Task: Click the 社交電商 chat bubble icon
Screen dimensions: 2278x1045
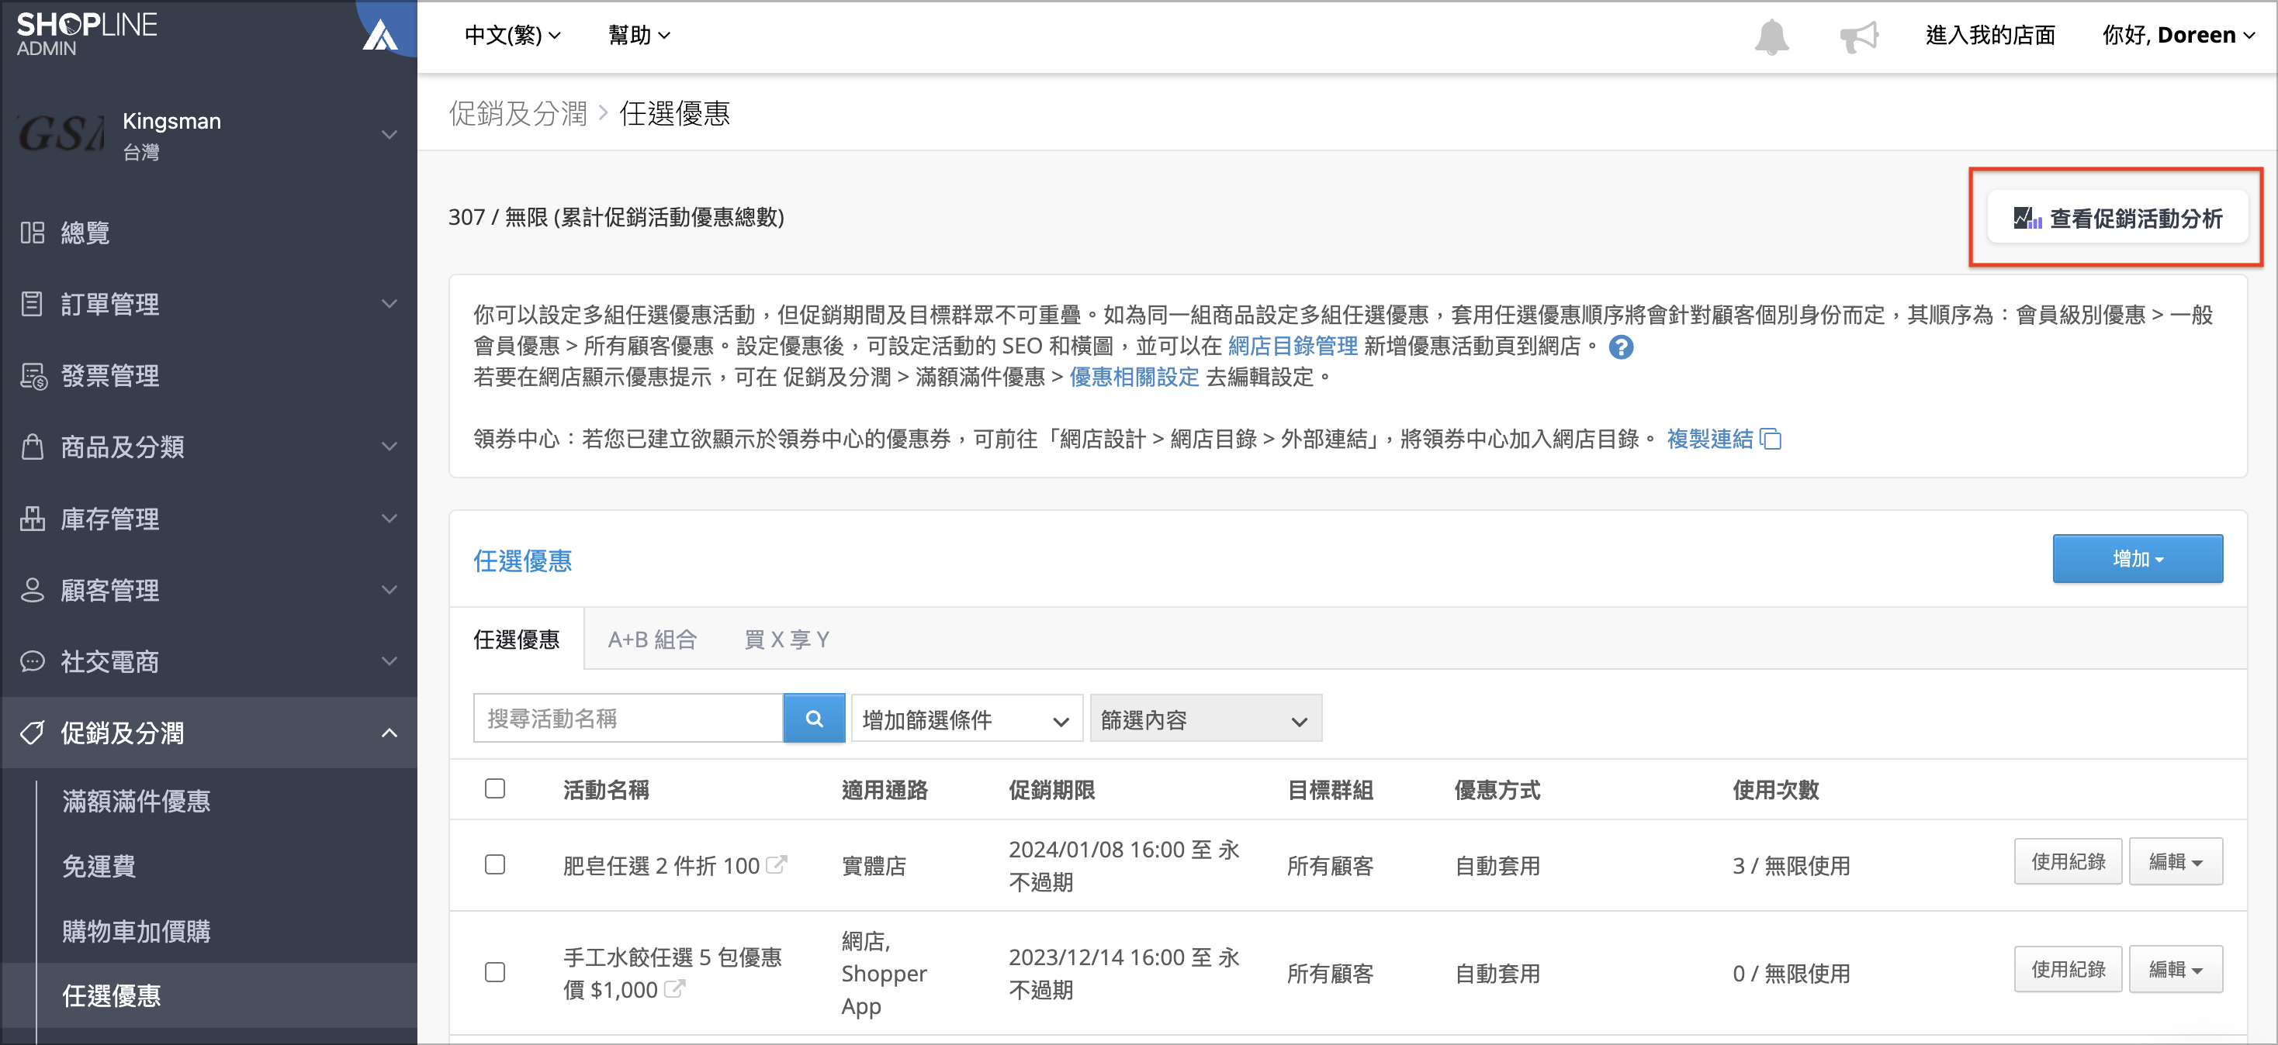Action: click(33, 660)
